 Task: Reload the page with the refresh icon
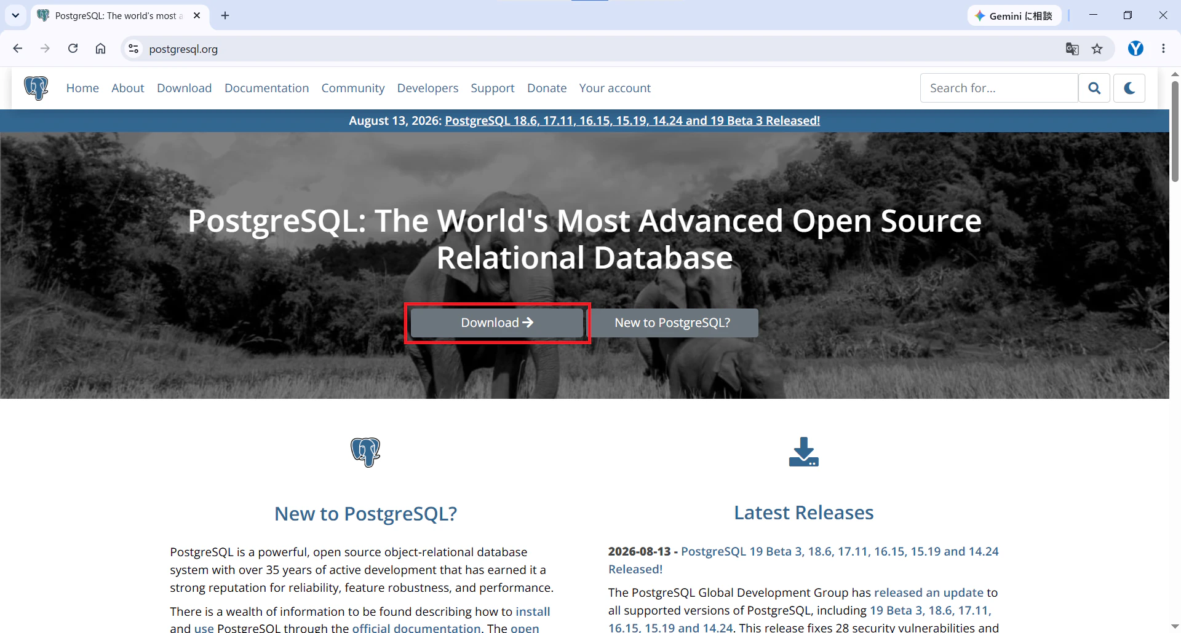[73, 49]
